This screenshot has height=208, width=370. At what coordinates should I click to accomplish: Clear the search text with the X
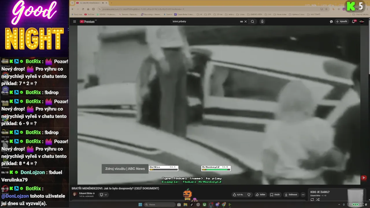point(246,21)
